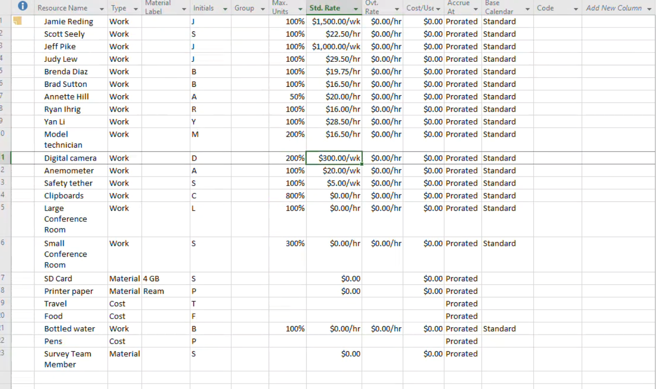This screenshot has width=666, height=389.
Task: Open the Accrue At filter dropdown
Action: pos(475,8)
